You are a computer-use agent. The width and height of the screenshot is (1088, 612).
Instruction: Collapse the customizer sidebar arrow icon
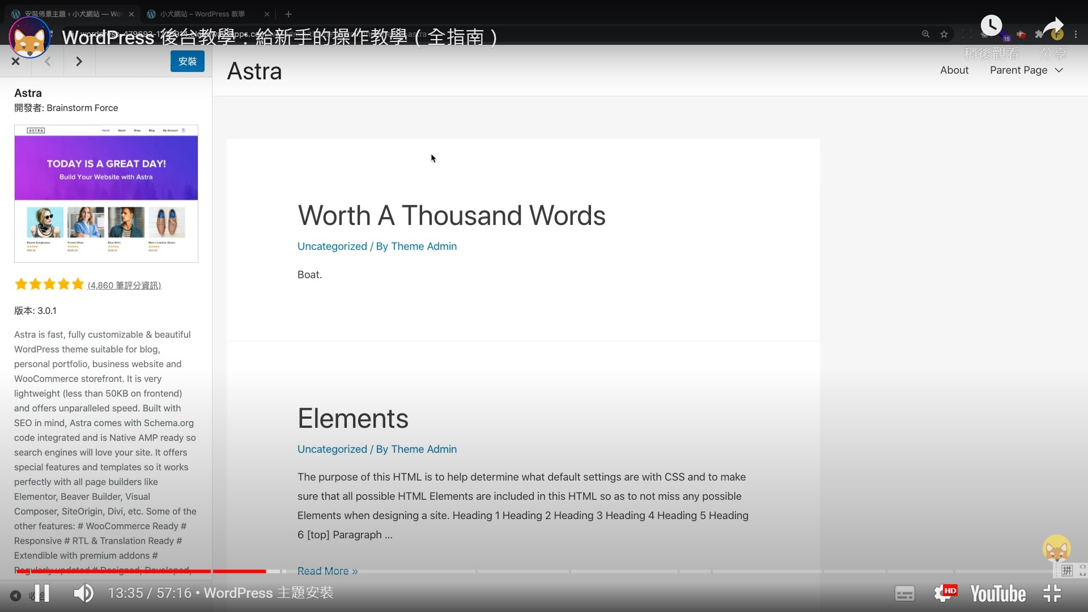click(16, 596)
